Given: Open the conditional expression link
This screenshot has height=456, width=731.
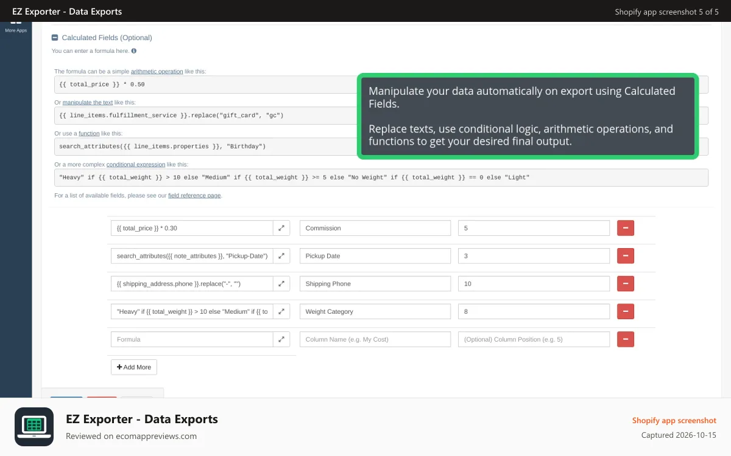Looking at the screenshot, I should coord(136,164).
